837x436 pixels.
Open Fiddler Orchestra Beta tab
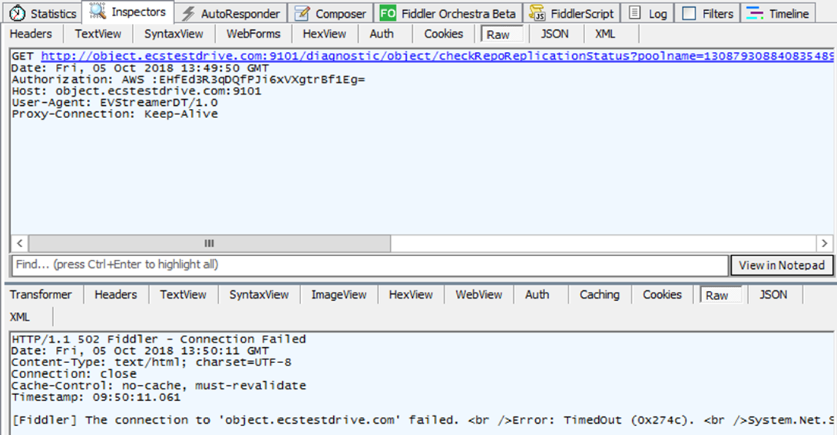tap(448, 13)
